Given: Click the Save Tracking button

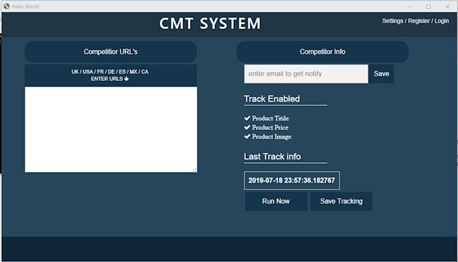Looking at the screenshot, I should tap(341, 201).
